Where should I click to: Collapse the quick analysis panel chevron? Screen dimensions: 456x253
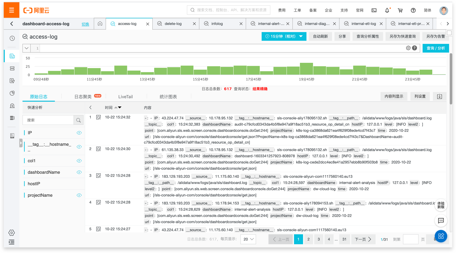91,108
